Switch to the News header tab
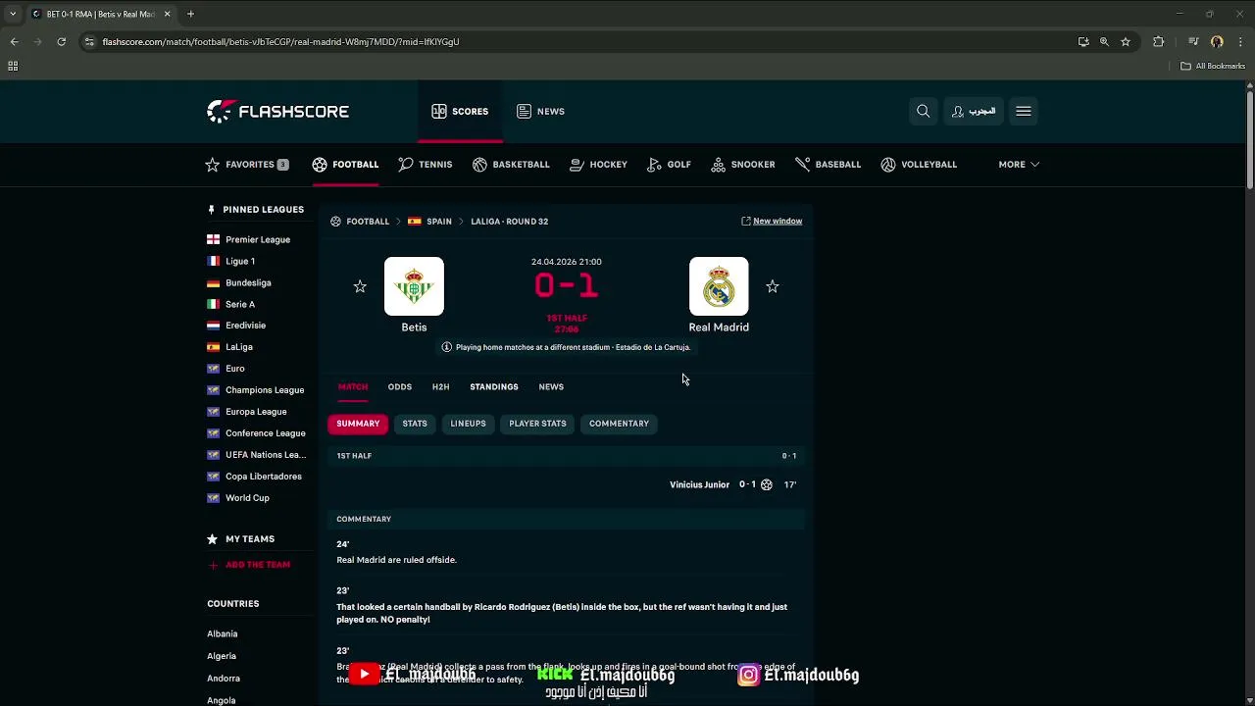Image resolution: width=1255 pixels, height=706 pixels. point(540,111)
